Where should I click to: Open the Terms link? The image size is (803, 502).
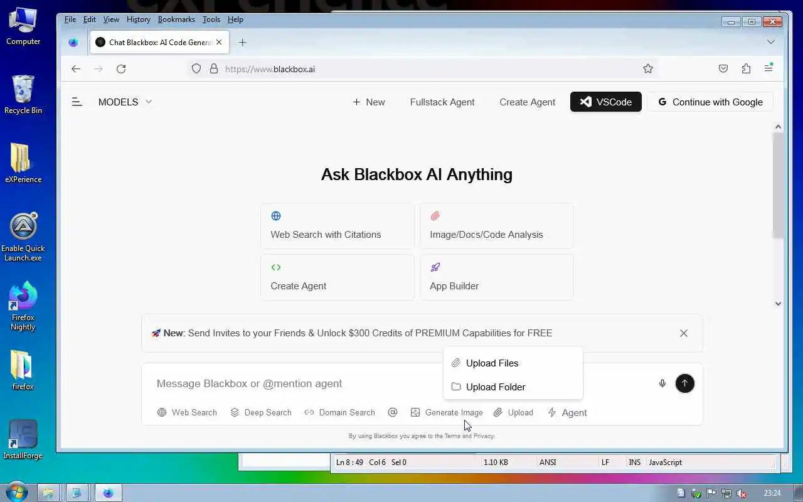452,435
